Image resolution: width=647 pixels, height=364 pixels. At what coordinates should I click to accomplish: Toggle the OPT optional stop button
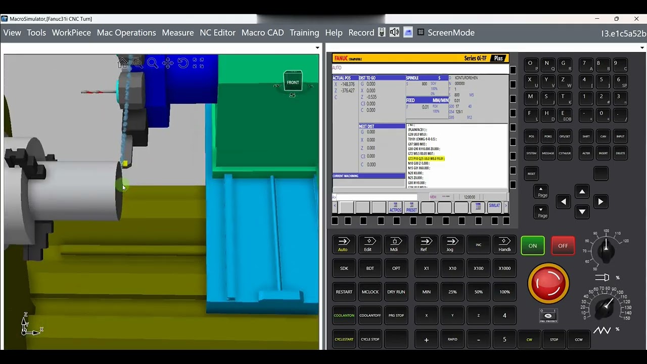396,268
